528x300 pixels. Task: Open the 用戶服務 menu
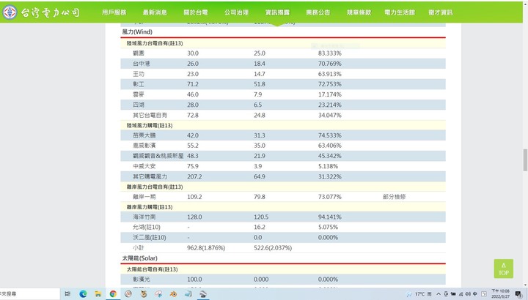coord(114,12)
